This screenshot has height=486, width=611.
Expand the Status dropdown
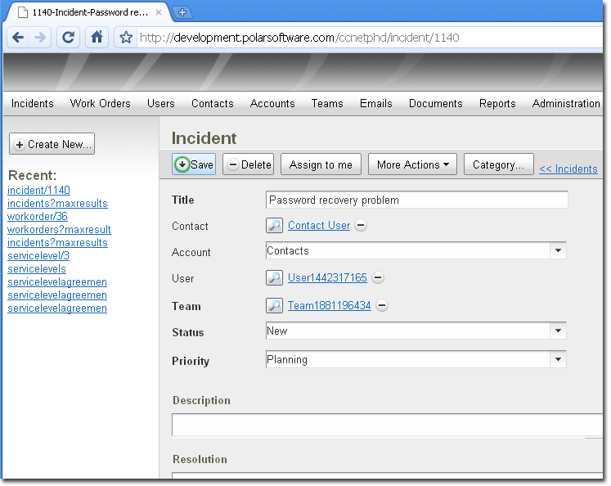point(558,331)
